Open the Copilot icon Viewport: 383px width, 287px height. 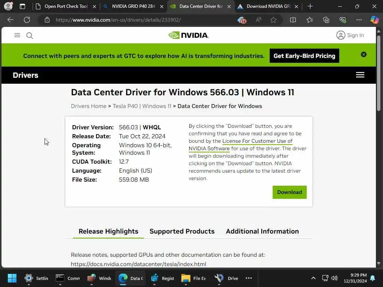pos(374,20)
